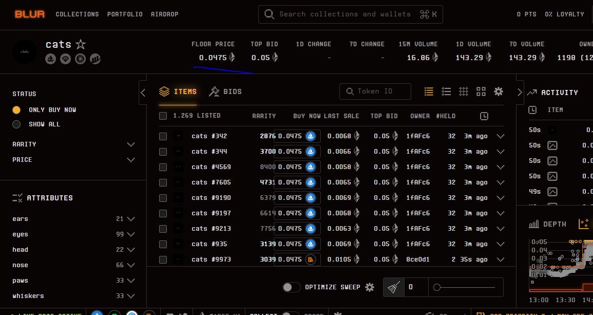Toggle the Optimize Sweep switch

coord(291,287)
